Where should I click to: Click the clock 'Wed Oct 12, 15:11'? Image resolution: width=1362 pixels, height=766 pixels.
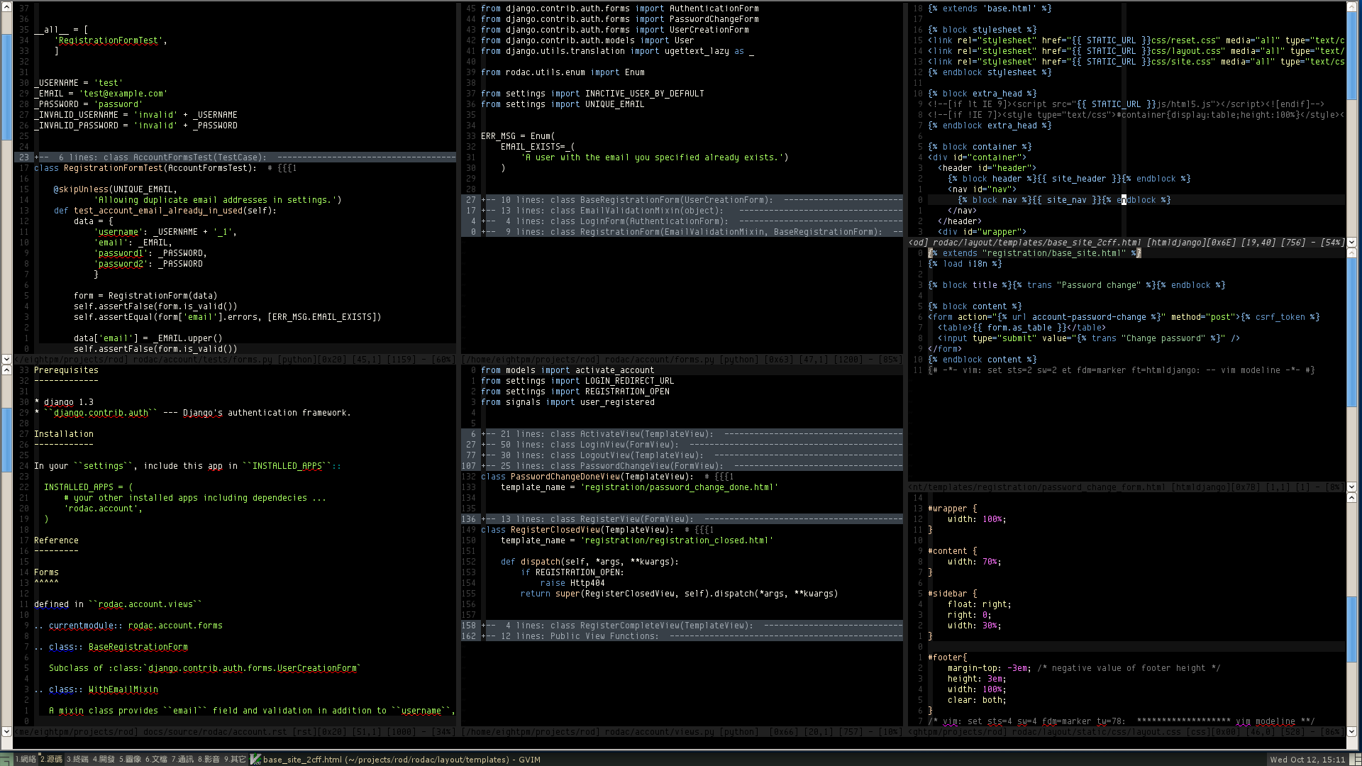pos(1307,759)
